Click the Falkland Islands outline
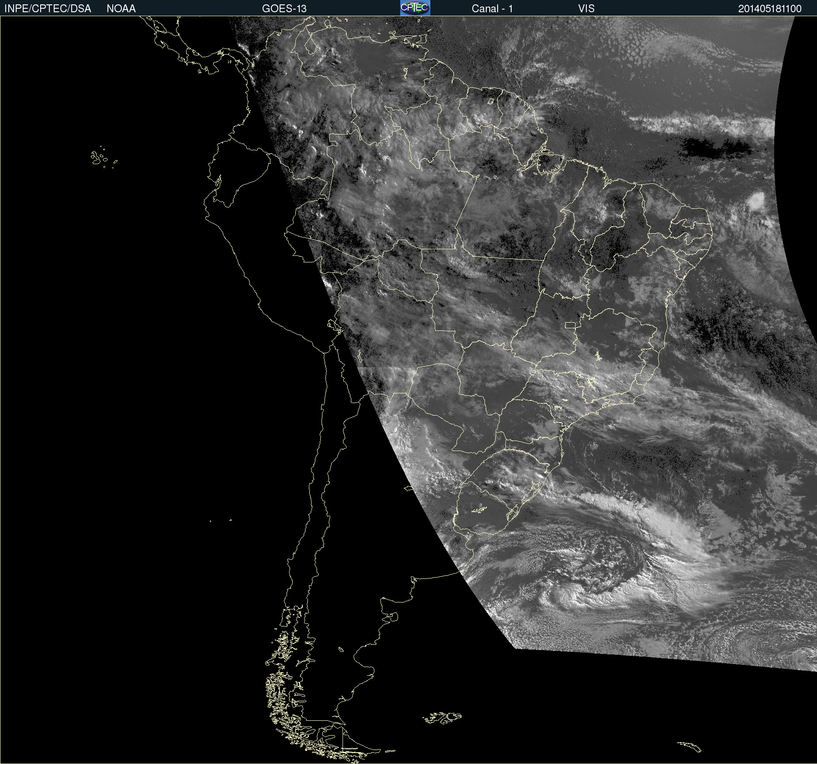The width and height of the screenshot is (817, 764). (442, 718)
